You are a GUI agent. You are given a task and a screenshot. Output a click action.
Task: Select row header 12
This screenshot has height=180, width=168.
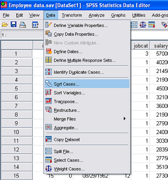(x=17, y=150)
